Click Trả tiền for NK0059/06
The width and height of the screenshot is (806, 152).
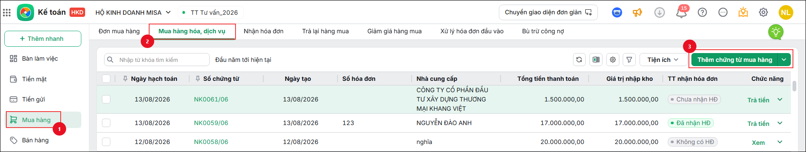pyautogui.click(x=758, y=124)
